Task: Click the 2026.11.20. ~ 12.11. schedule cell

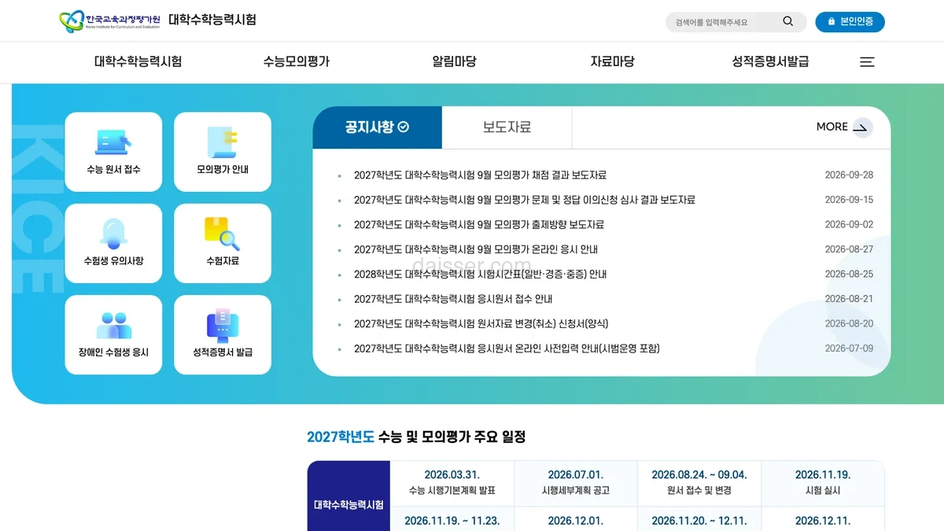Action: click(x=699, y=520)
